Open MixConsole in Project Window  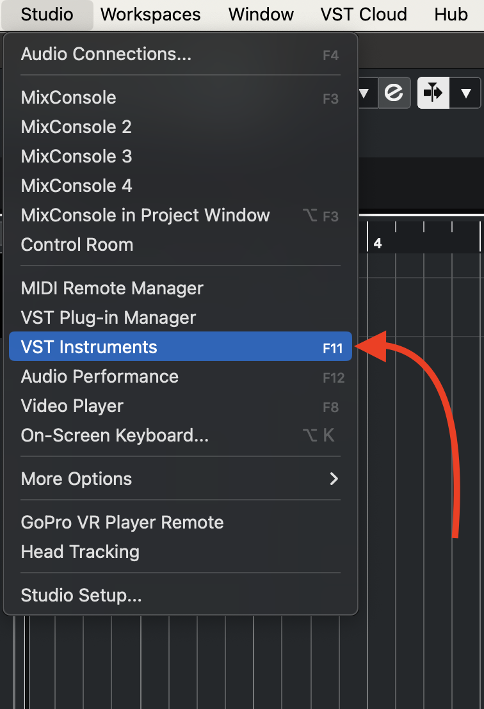tap(145, 215)
